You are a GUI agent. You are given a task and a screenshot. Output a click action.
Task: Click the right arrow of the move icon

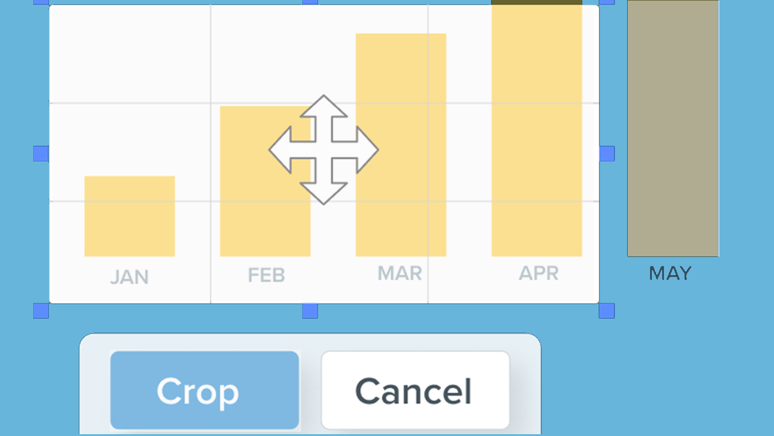365,149
